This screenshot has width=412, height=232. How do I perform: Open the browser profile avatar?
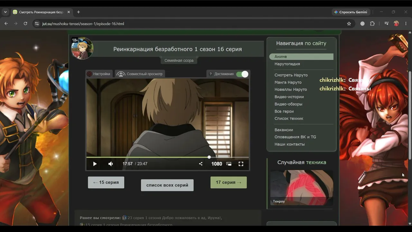[x=396, y=24]
